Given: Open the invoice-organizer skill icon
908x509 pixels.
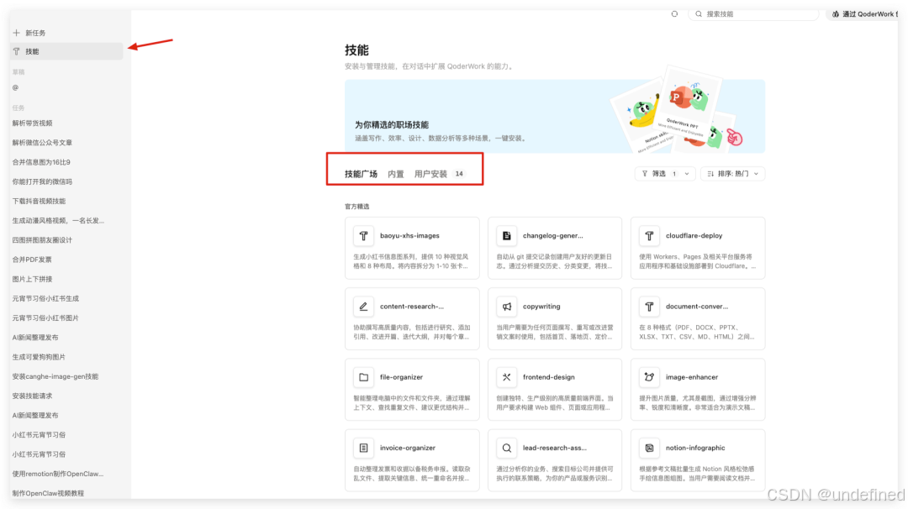Looking at the screenshot, I should pos(363,447).
